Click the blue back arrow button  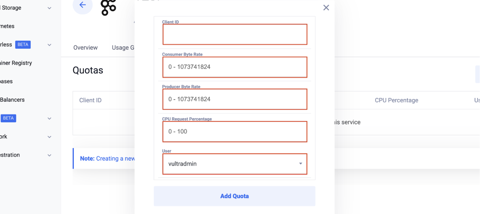[82, 5]
